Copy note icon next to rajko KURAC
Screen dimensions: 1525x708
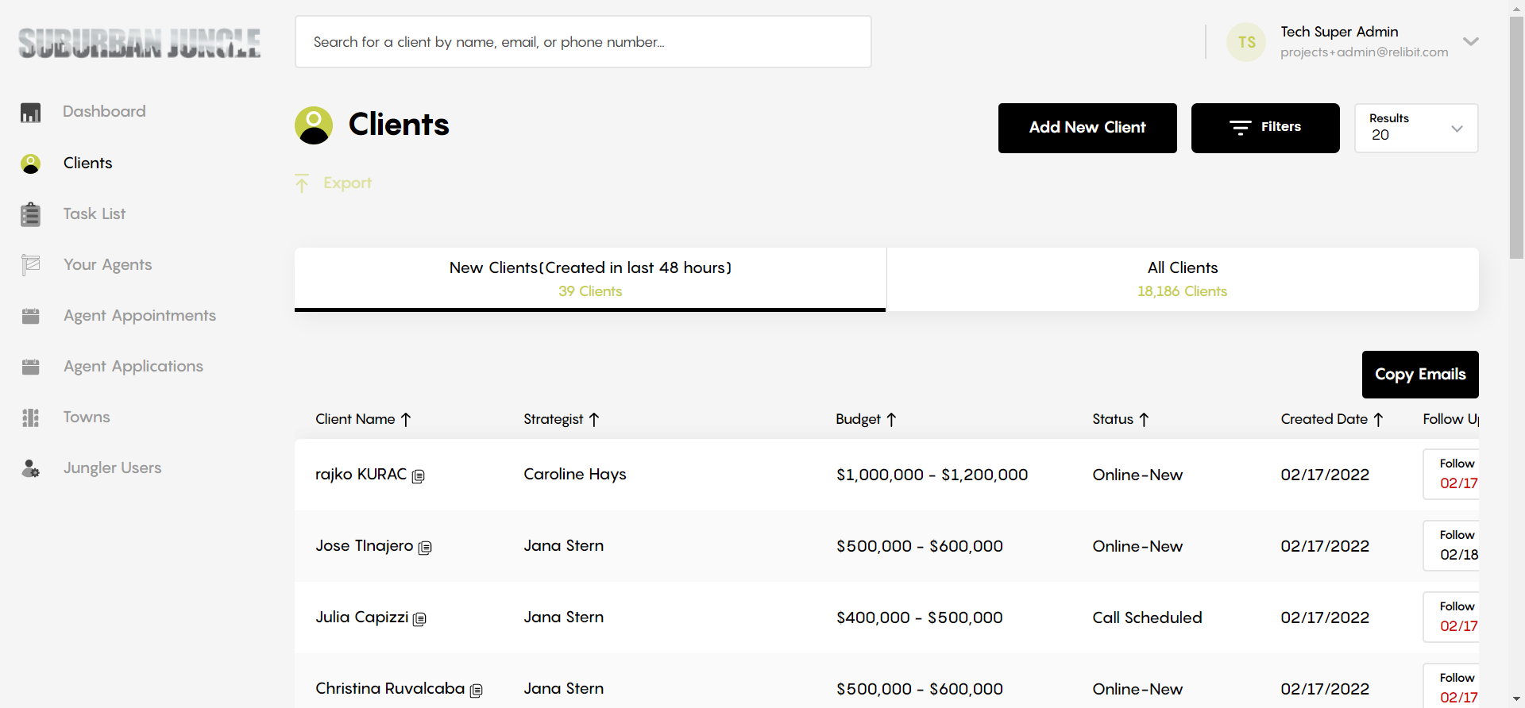click(x=419, y=476)
